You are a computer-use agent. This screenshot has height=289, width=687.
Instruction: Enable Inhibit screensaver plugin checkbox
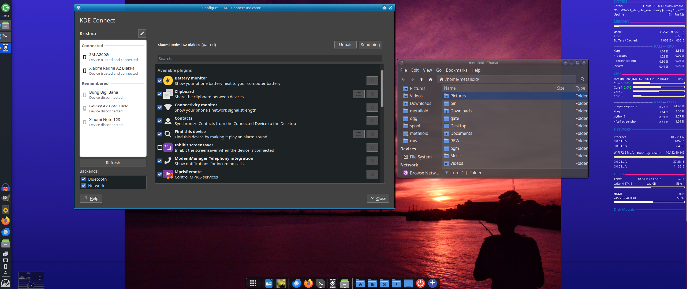160,147
